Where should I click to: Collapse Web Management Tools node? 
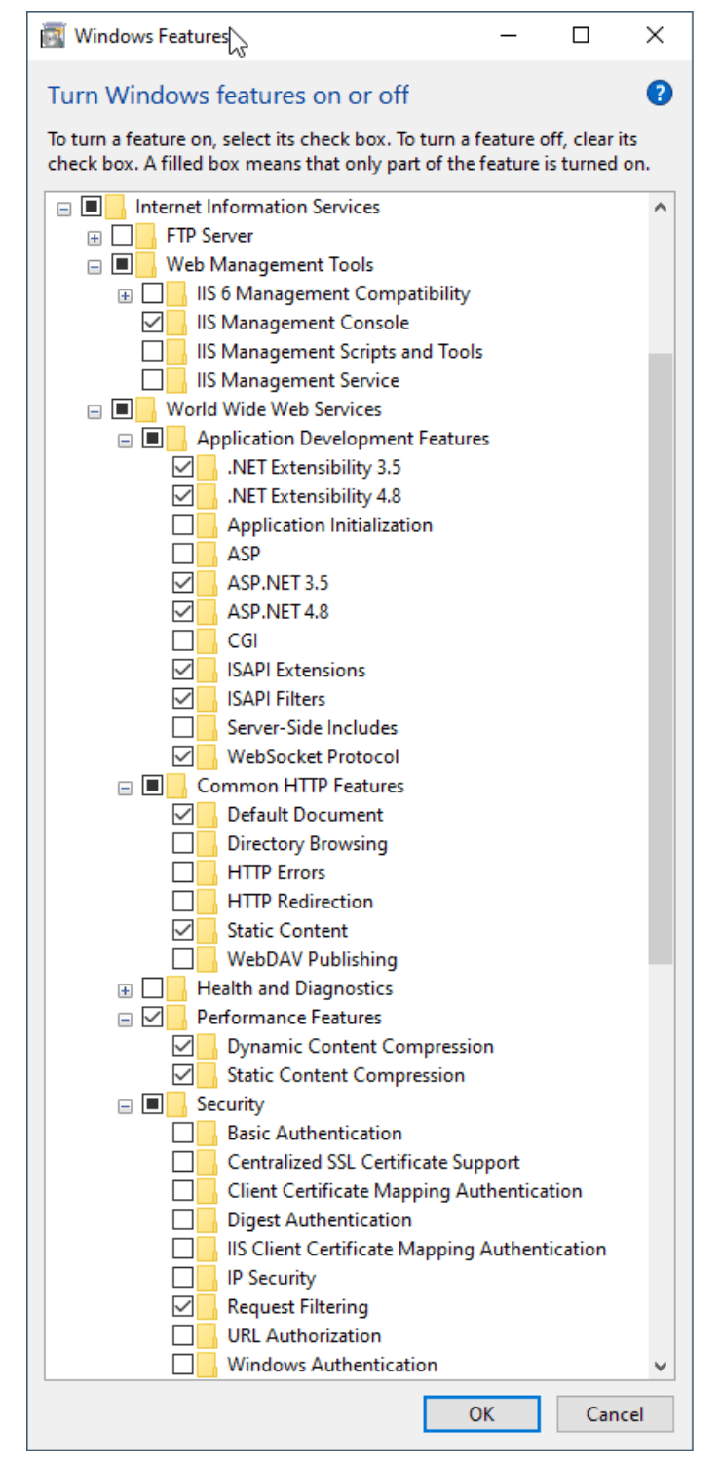coord(94,266)
